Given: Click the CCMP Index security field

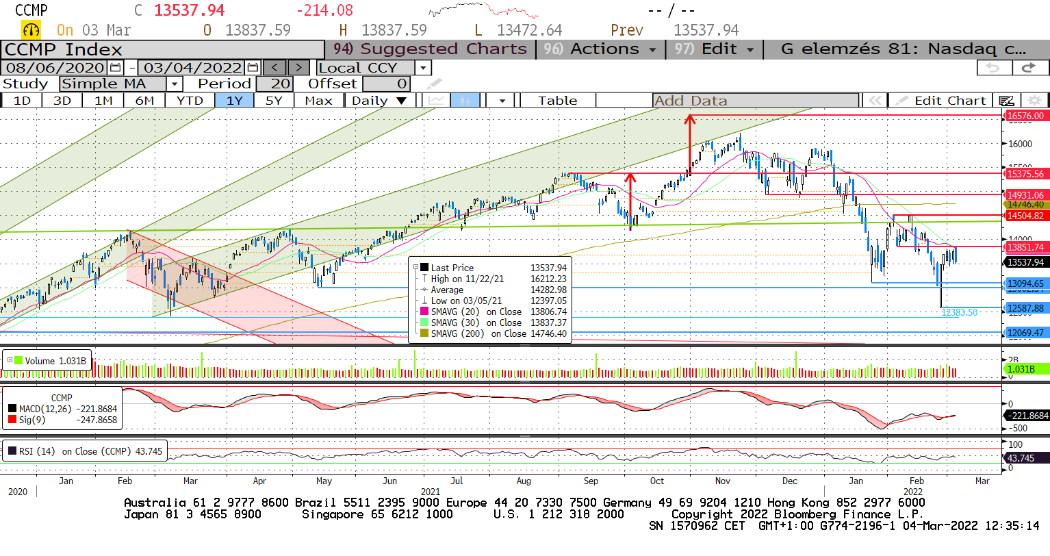Looking at the screenshot, I should 162,50.
